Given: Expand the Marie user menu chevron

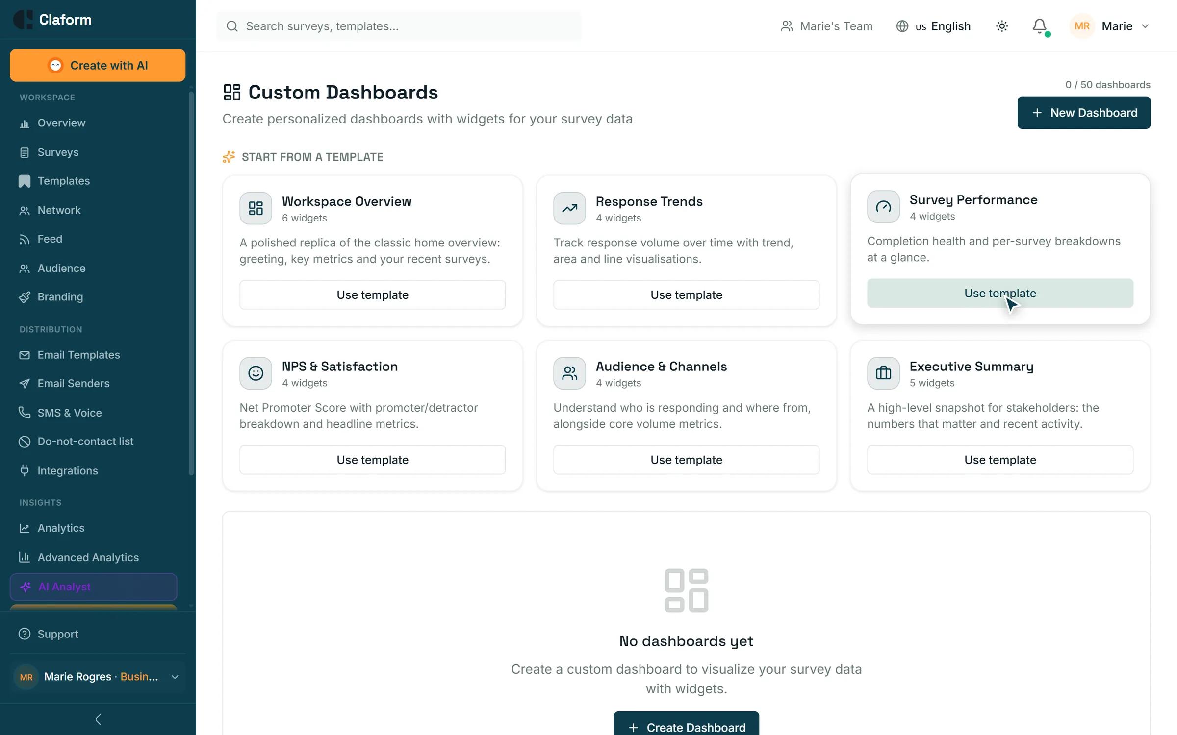Looking at the screenshot, I should [x=1145, y=26].
